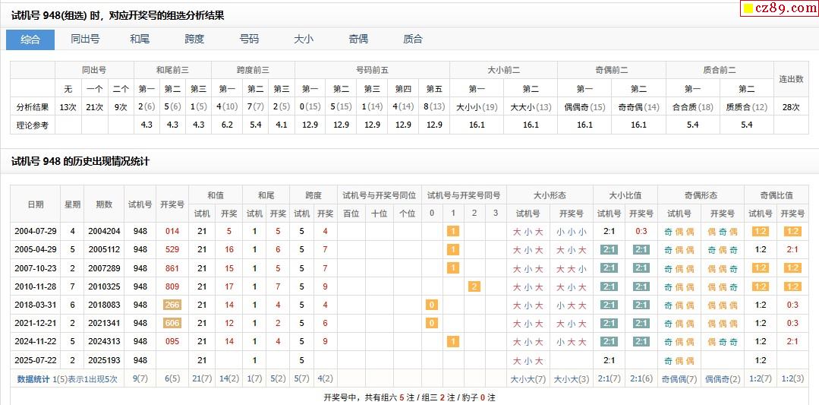
Task: Click winning number 014
Action: 172,231
